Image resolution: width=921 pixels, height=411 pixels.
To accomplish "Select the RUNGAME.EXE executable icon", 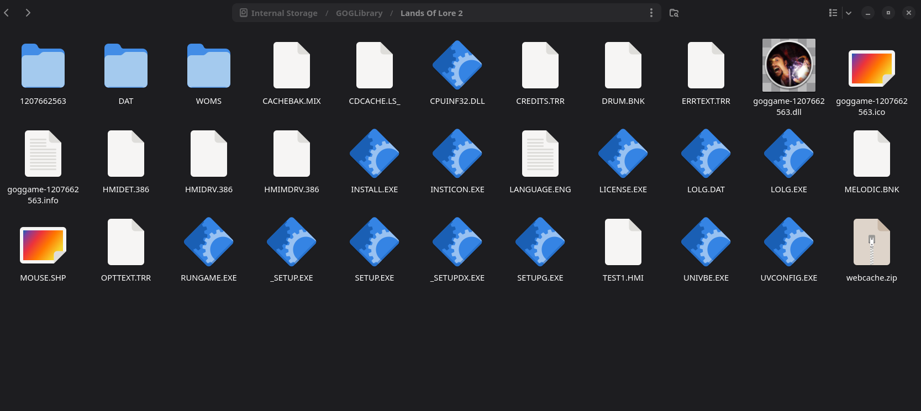I will (x=209, y=242).
